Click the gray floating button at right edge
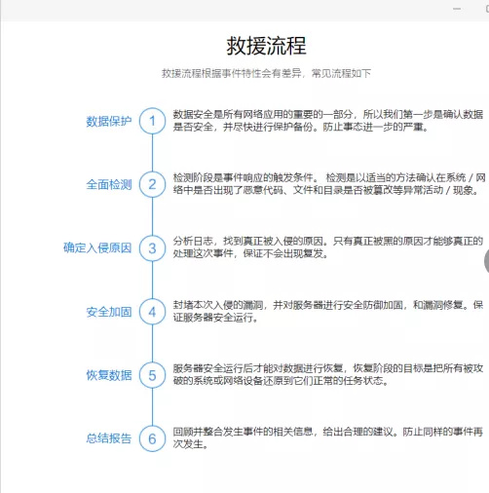 tap(486, 261)
